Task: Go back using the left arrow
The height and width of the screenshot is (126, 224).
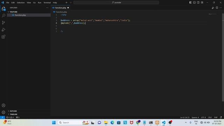Action: tap(67, 2)
